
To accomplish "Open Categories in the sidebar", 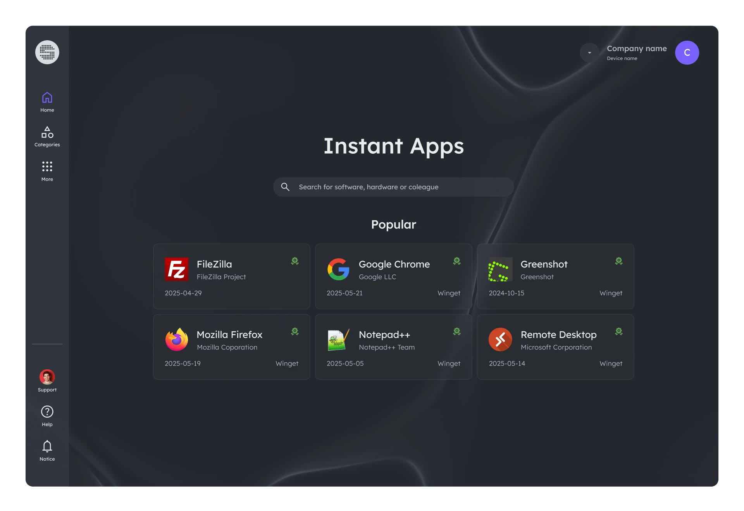I will coord(47,137).
